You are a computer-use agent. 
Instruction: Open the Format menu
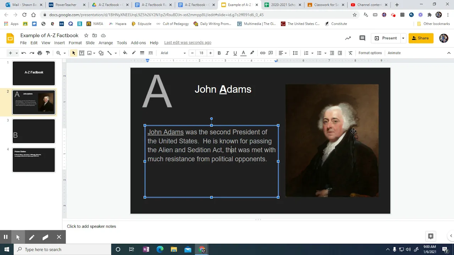coord(75,43)
